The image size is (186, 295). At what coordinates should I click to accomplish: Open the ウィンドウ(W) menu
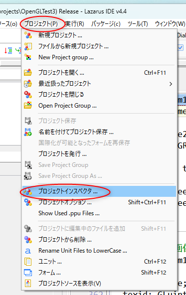pyautogui.click(x=170, y=24)
